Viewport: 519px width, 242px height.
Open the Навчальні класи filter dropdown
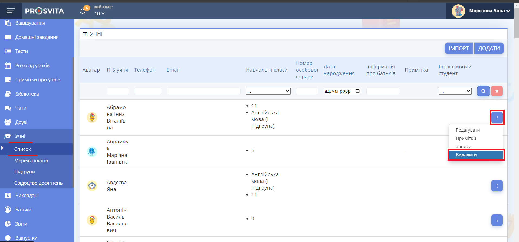(x=268, y=91)
